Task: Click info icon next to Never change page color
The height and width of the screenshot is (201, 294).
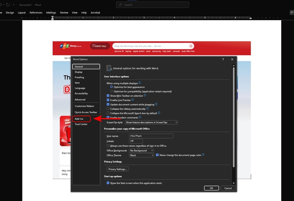Action: (203, 155)
